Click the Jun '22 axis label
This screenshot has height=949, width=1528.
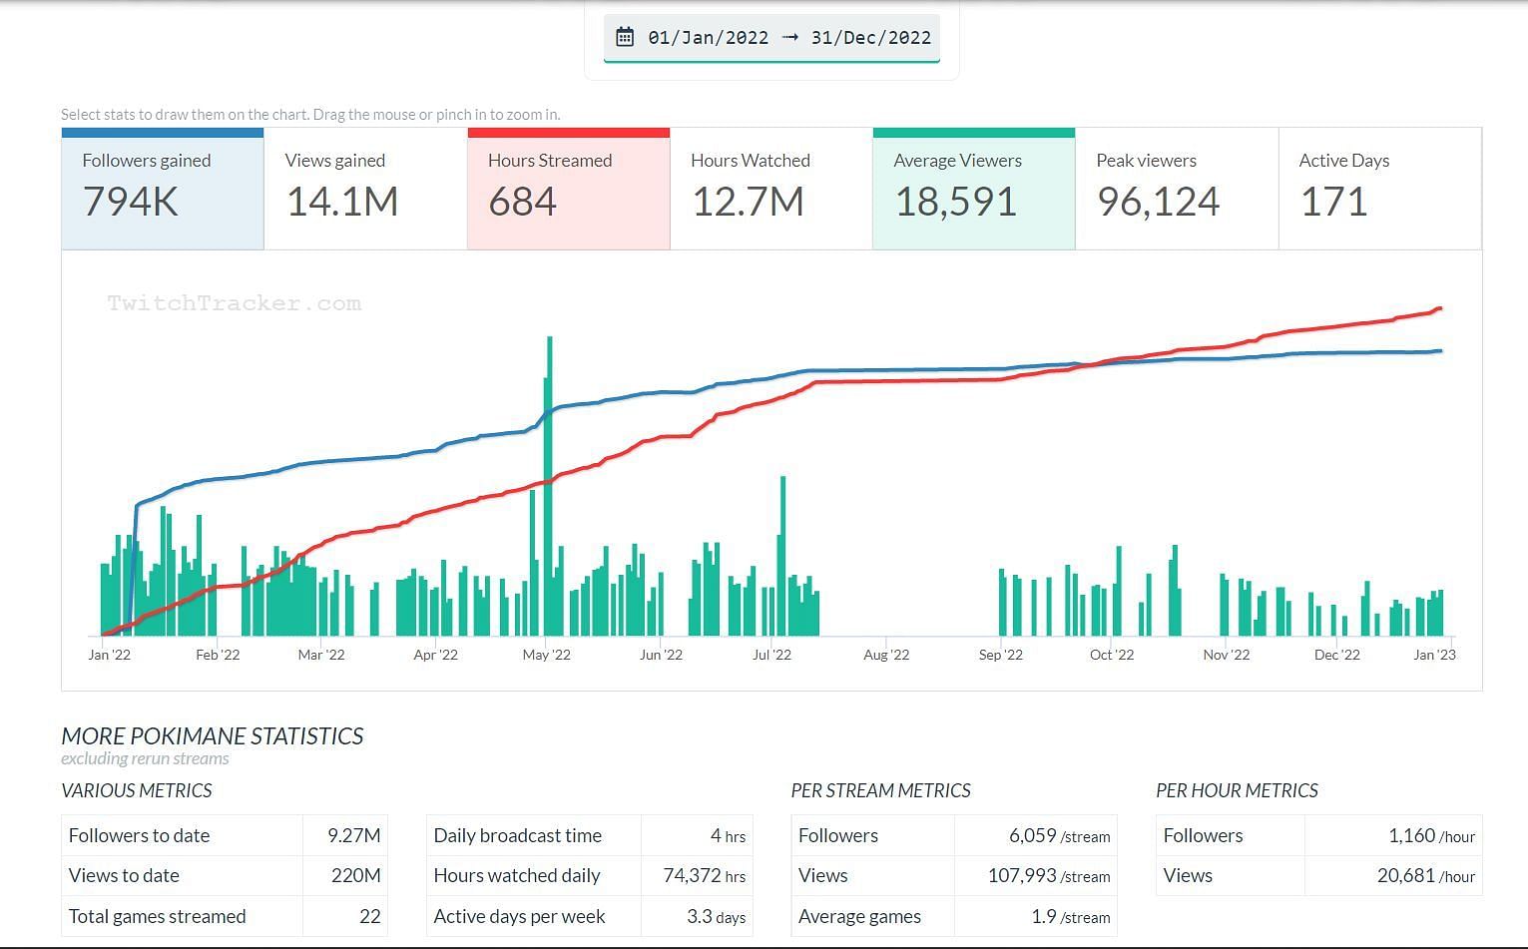(x=661, y=655)
